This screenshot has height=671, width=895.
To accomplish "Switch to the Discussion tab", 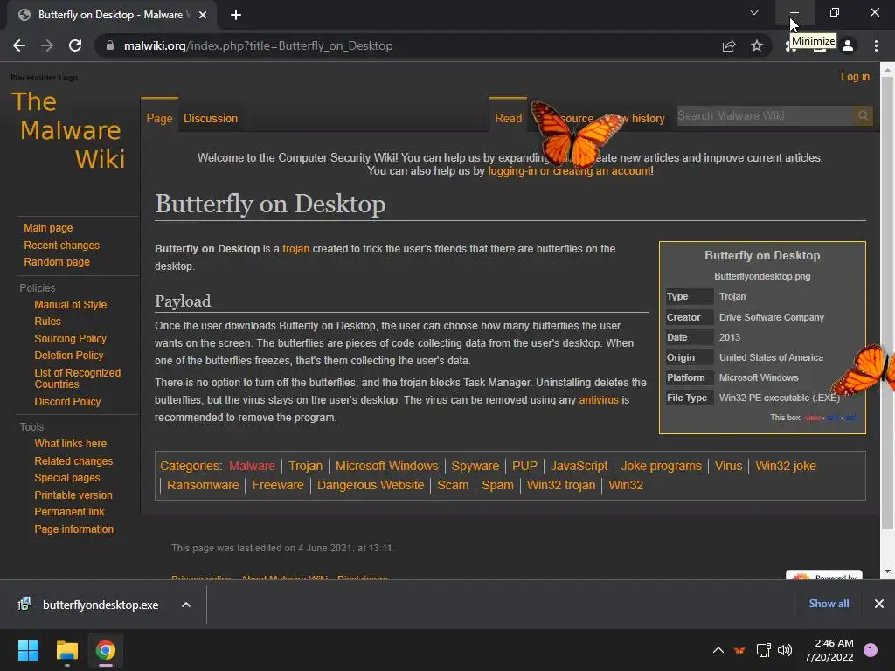I will [x=211, y=118].
